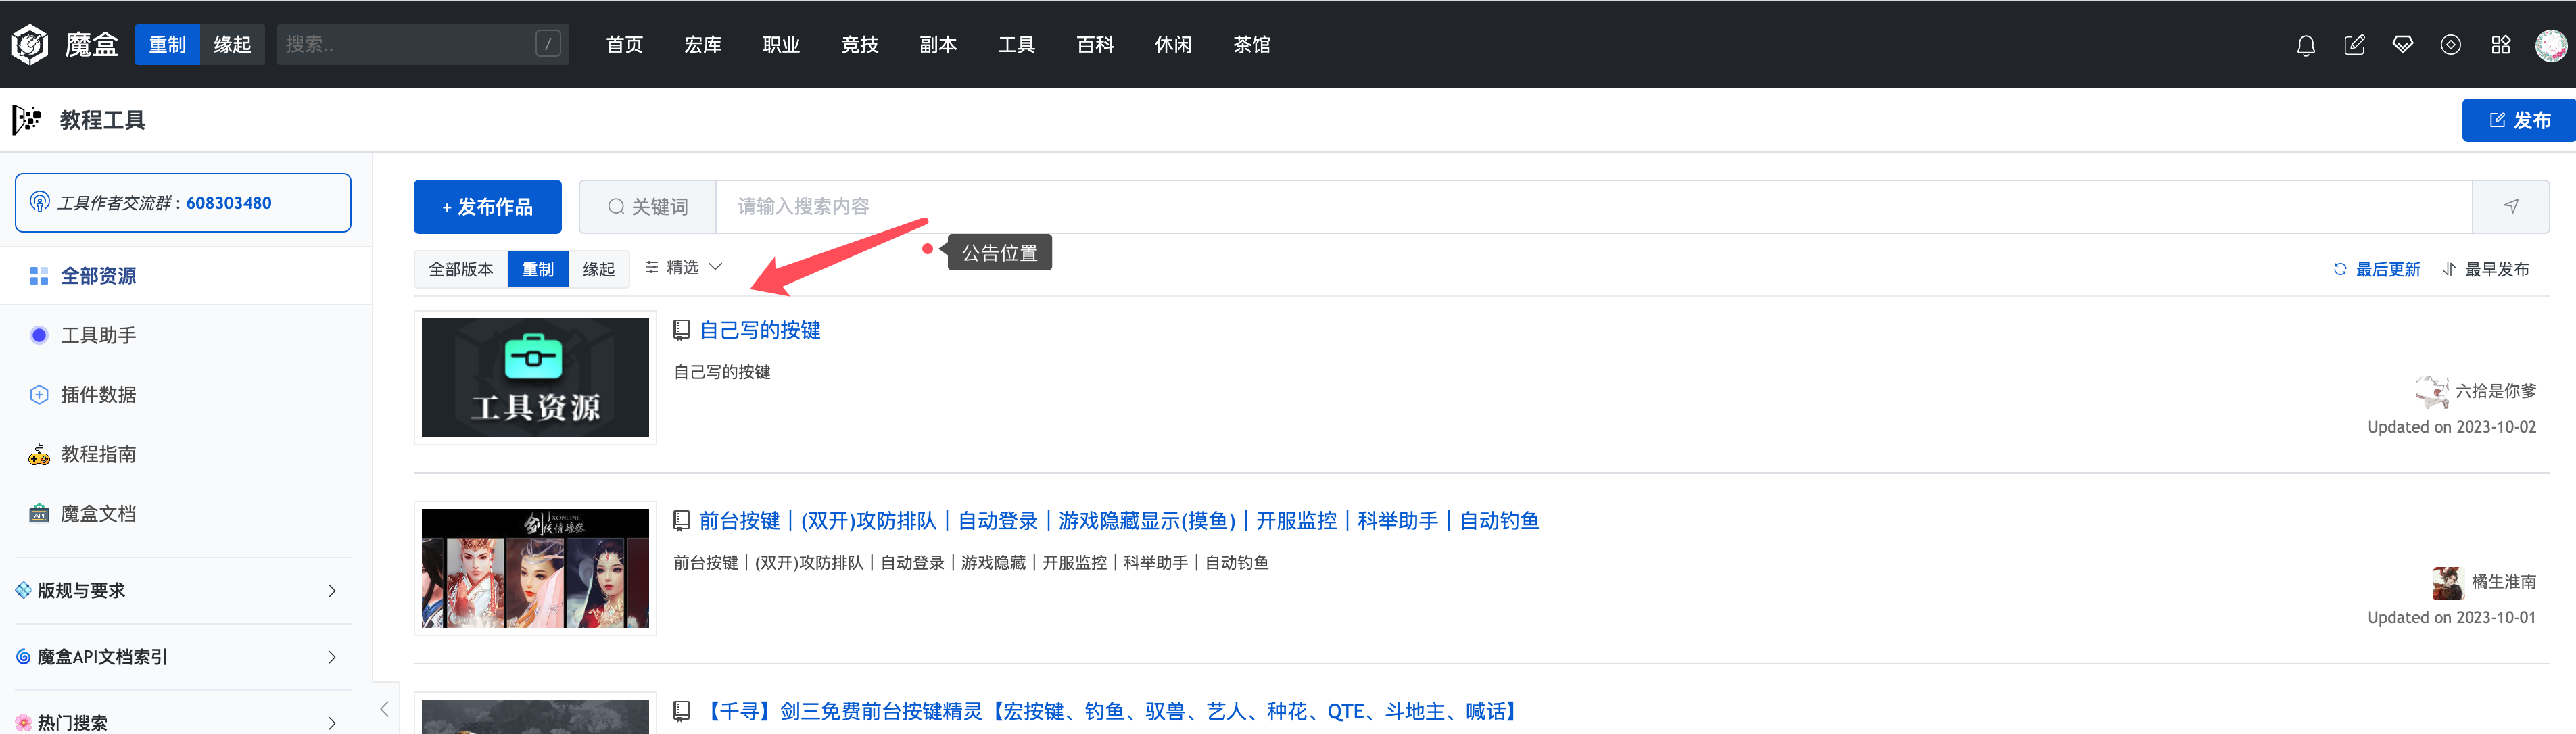Image resolution: width=2576 pixels, height=734 pixels.
Task: Switch to the 重制 filter tab
Action: point(538,268)
